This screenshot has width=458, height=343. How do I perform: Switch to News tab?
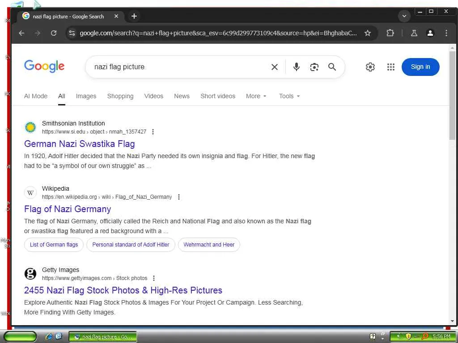[182, 96]
